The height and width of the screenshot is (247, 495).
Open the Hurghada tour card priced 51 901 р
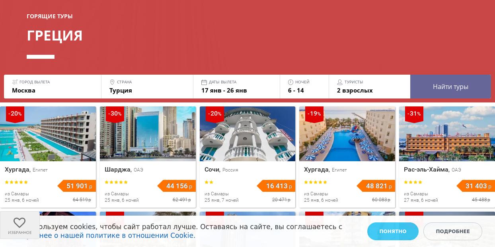pyautogui.click(x=48, y=157)
